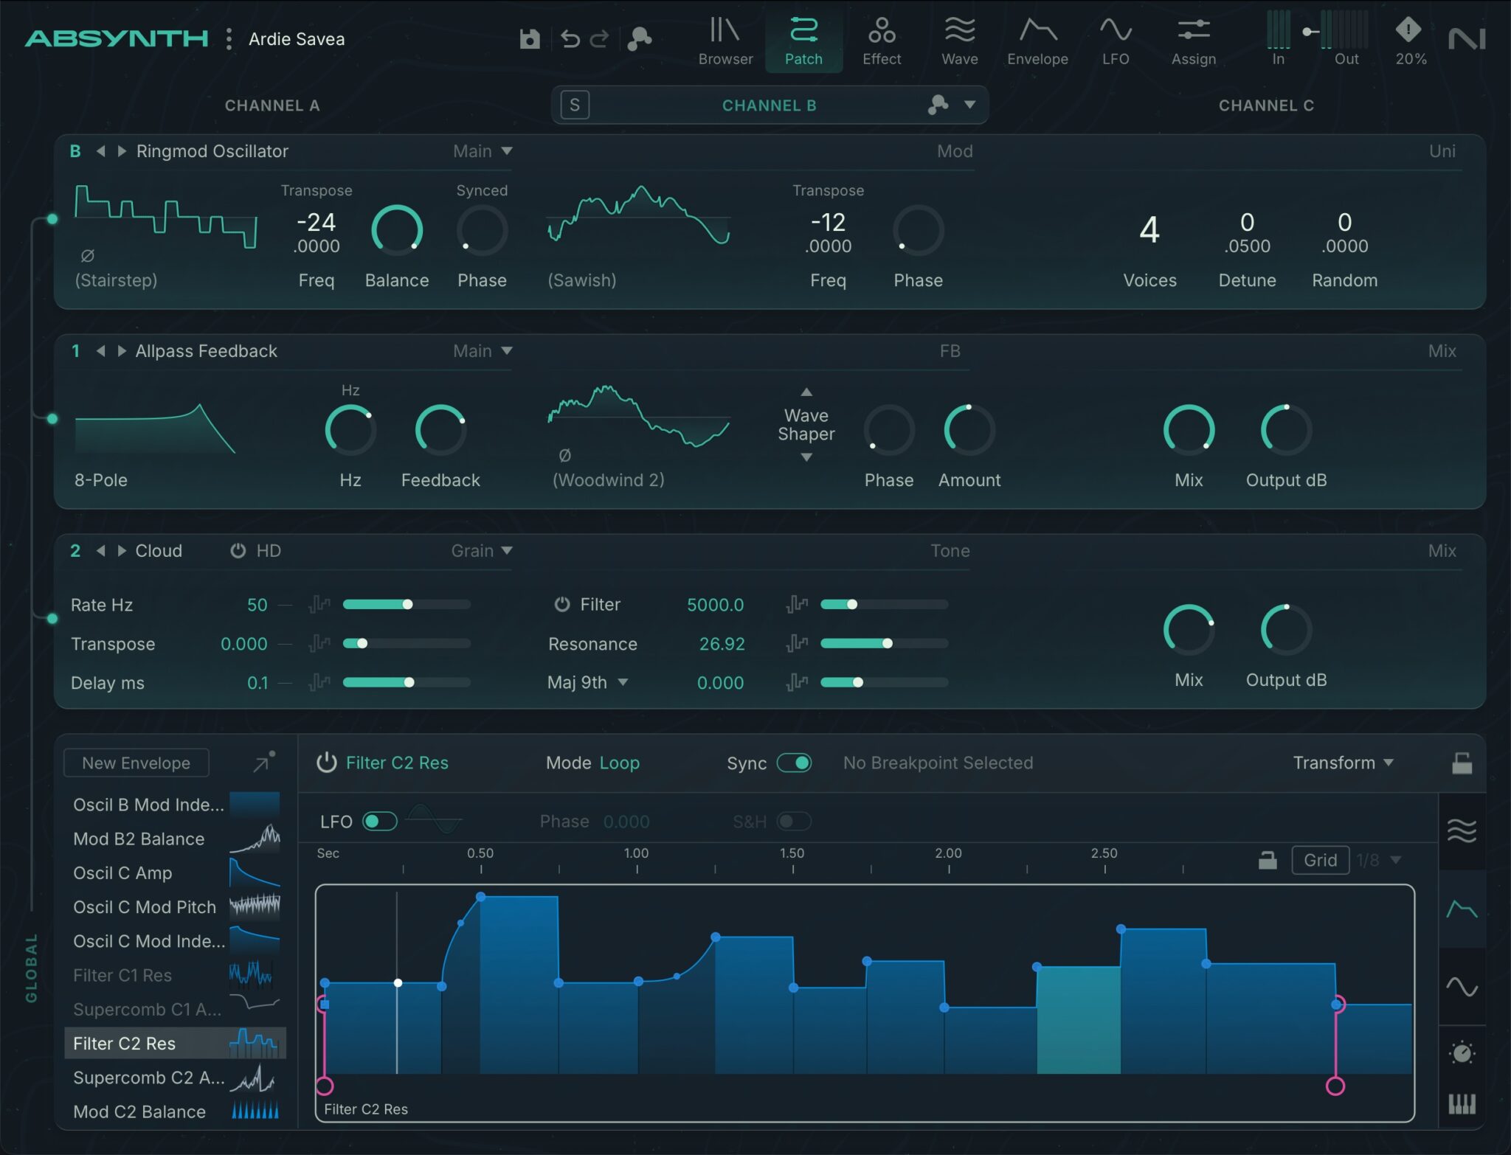Click the Rate Hz slider
The image size is (1511, 1155).
tap(407, 605)
